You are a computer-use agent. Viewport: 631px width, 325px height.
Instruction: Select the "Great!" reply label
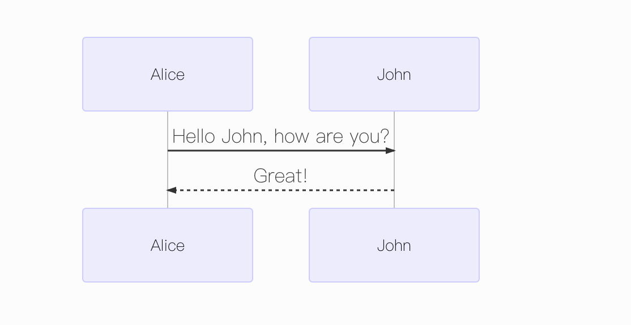tap(280, 176)
